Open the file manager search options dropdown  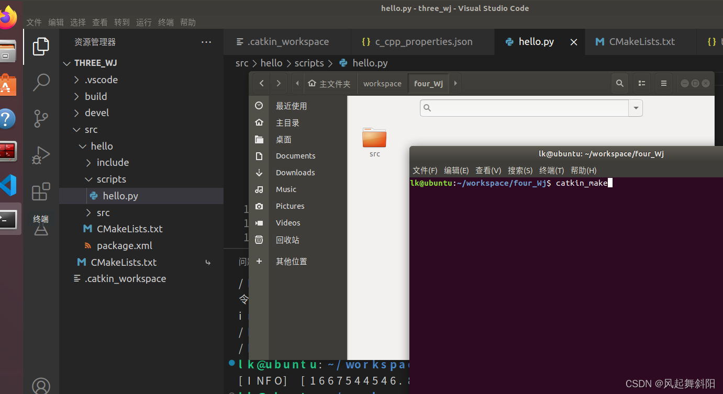pyautogui.click(x=636, y=108)
